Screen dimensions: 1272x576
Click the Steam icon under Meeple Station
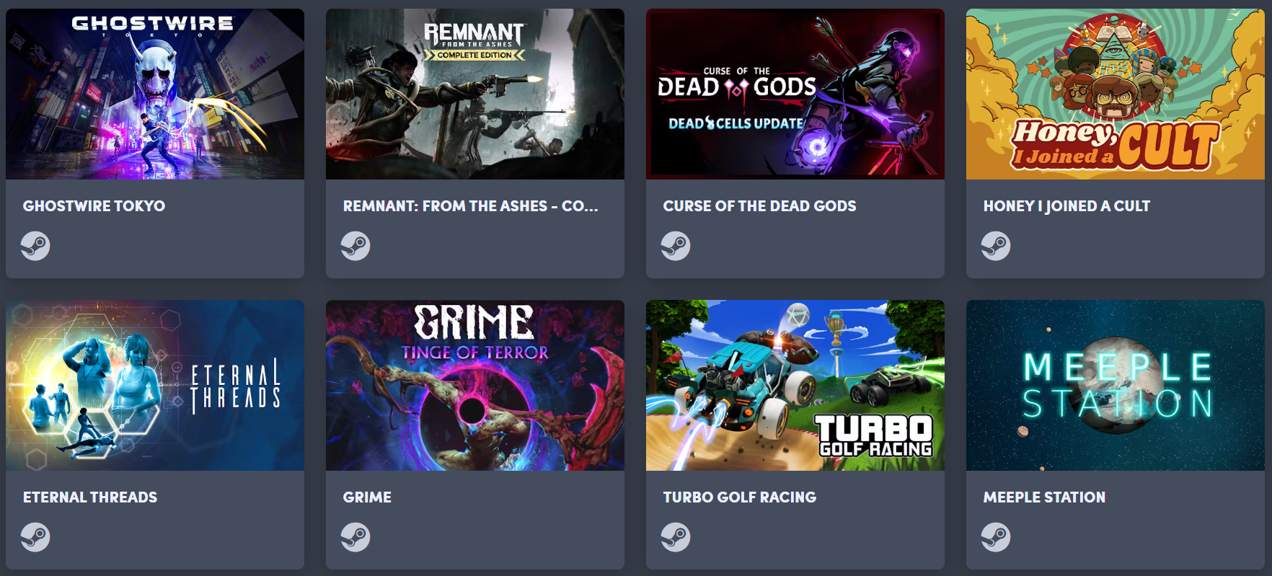(996, 537)
